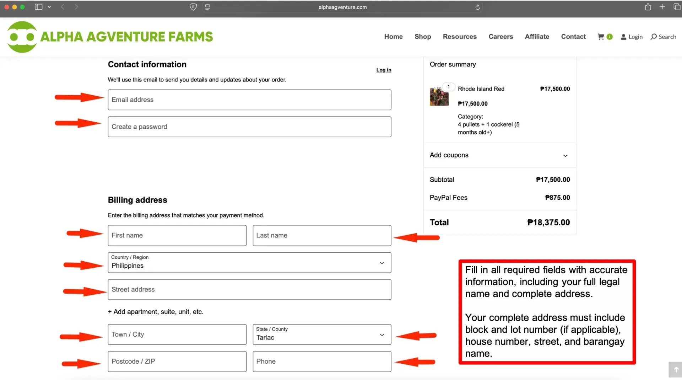
Task: Show the tab overview icon
Action: [677, 7]
